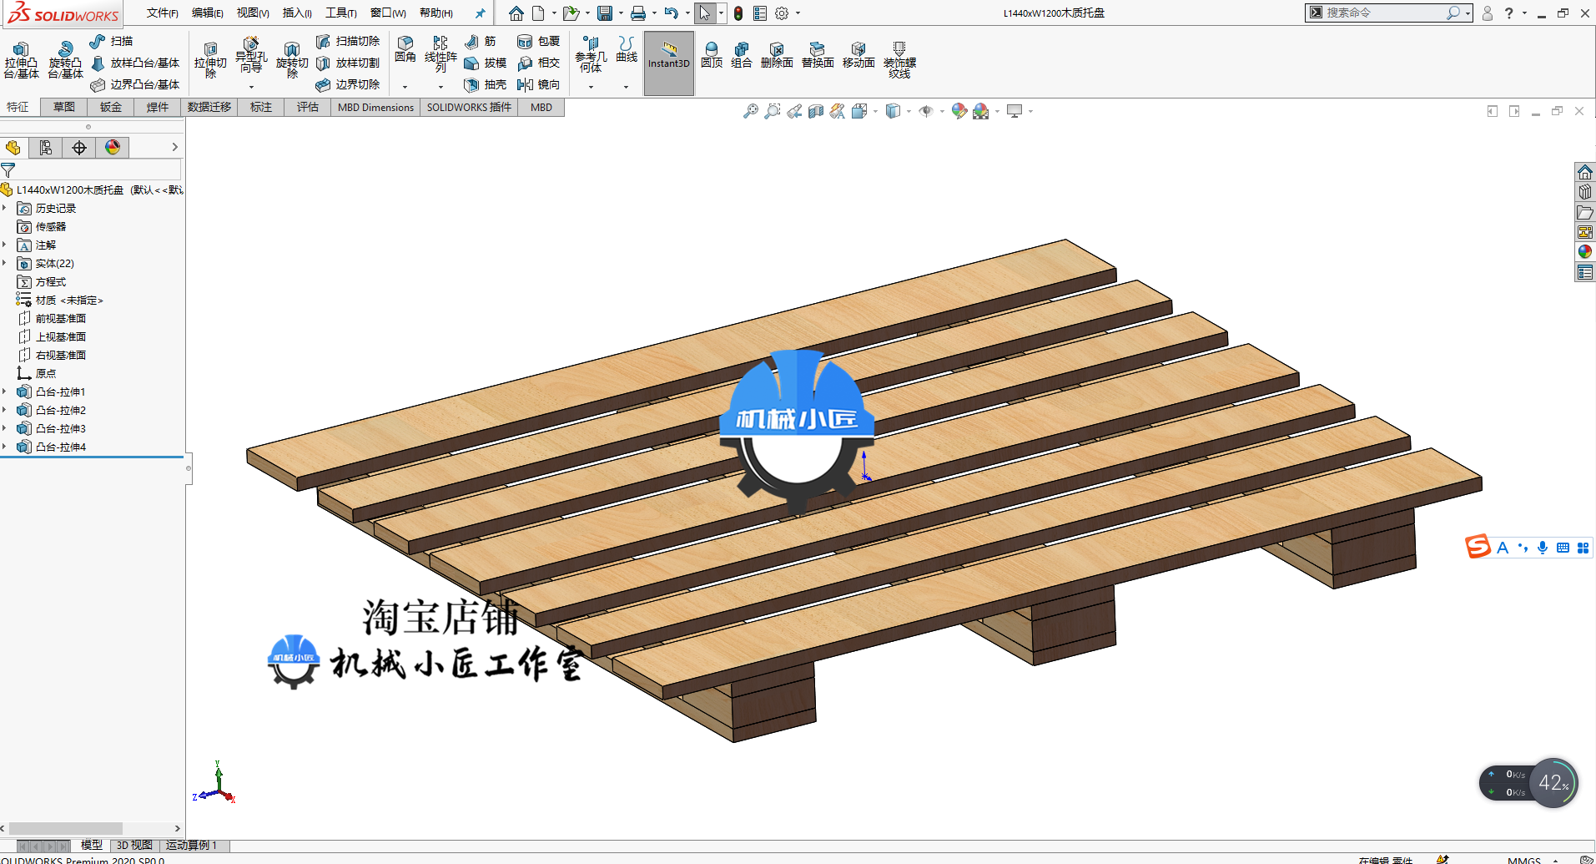
Task: Expand the 历史记录 tree node
Action: click(x=5, y=208)
